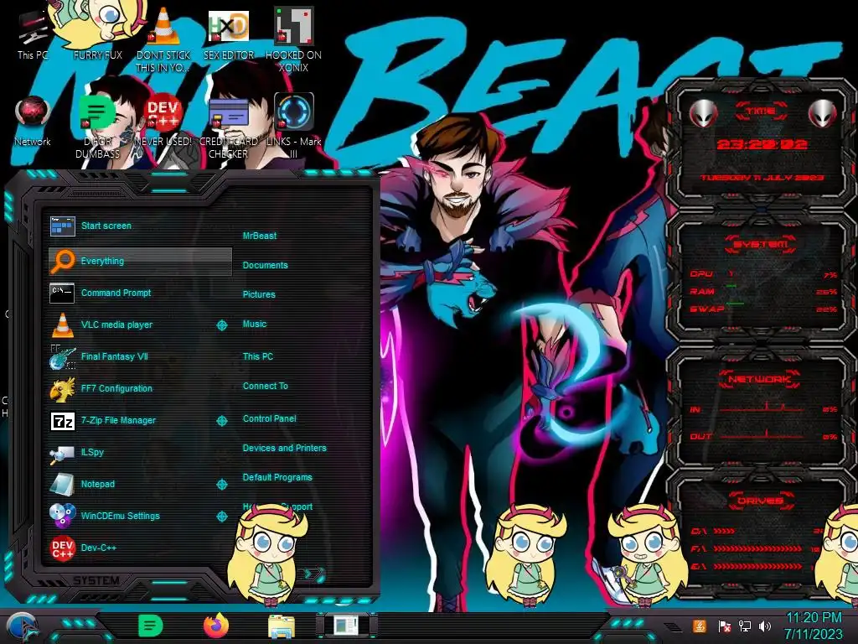Expand Notepad jump list arrow

point(221,484)
